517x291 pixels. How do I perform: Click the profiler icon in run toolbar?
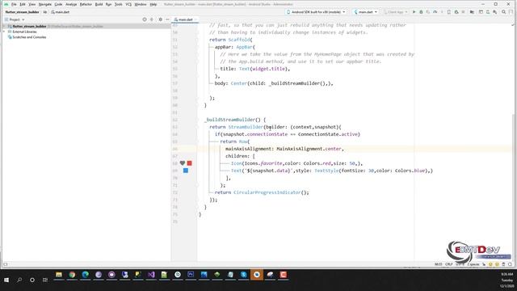[435, 12]
